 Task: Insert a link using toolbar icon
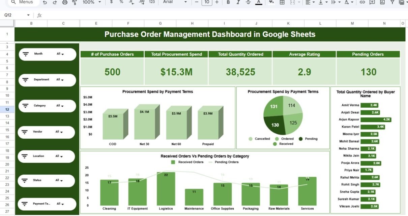(362, 2)
